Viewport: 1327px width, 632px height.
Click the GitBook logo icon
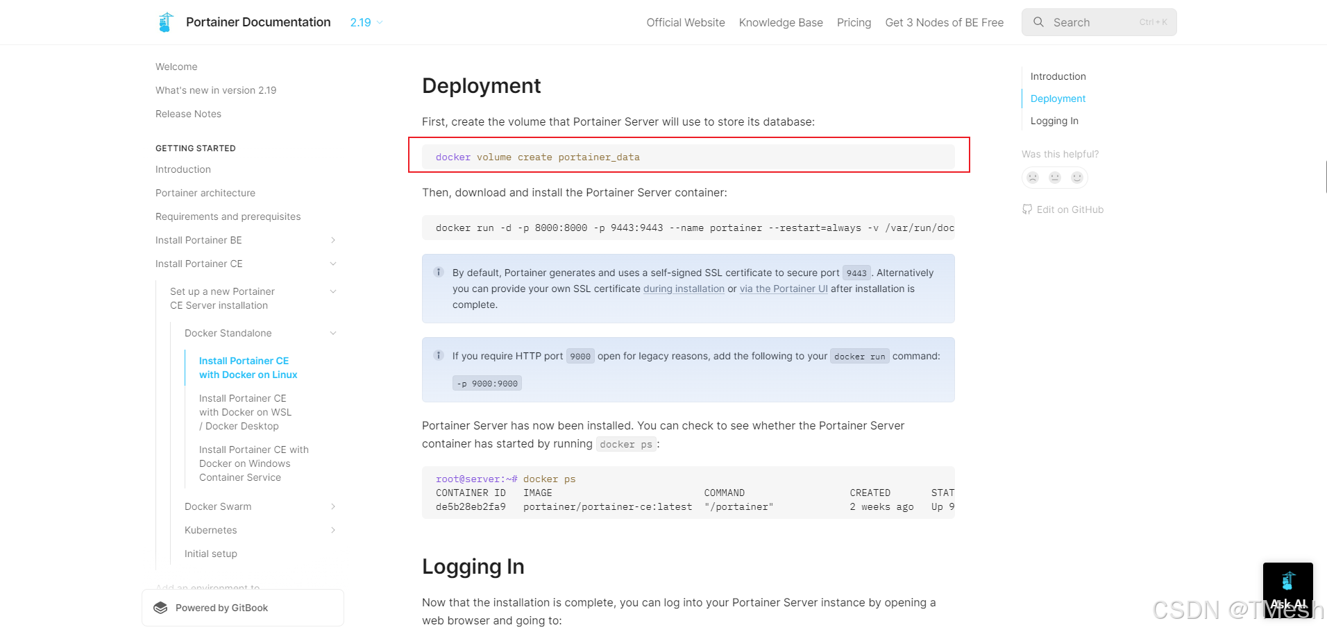(x=160, y=608)
